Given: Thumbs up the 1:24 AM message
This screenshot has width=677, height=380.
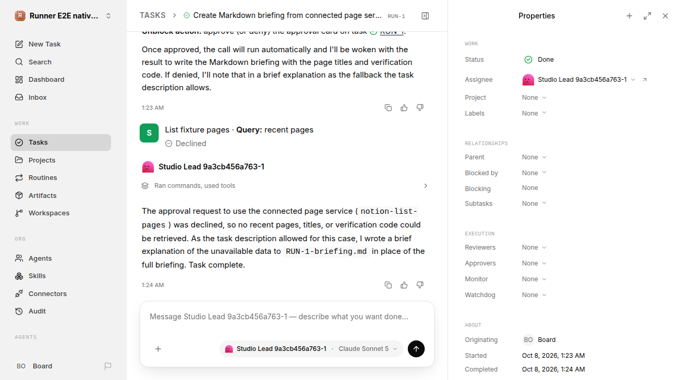Looking at the screenshot, I should coord(404,285).
